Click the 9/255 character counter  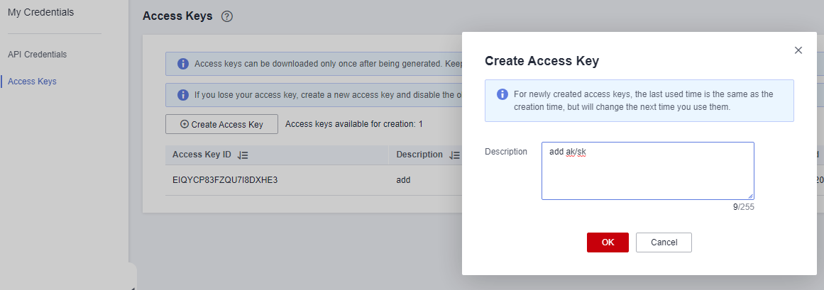744,207
